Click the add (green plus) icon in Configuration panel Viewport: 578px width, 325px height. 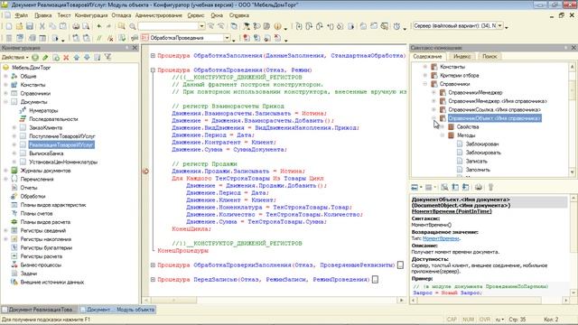[x=35, y=57]
